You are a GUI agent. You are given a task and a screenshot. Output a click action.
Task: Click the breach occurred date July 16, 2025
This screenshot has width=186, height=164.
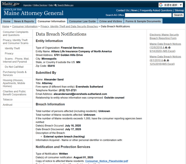click(73, 126)
